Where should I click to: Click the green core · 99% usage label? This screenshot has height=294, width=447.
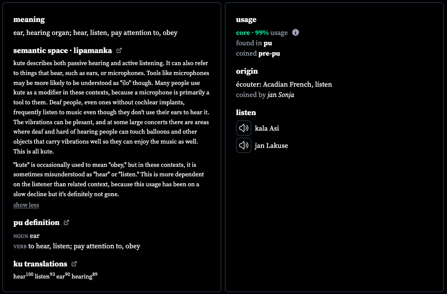[x=252, y=33]
